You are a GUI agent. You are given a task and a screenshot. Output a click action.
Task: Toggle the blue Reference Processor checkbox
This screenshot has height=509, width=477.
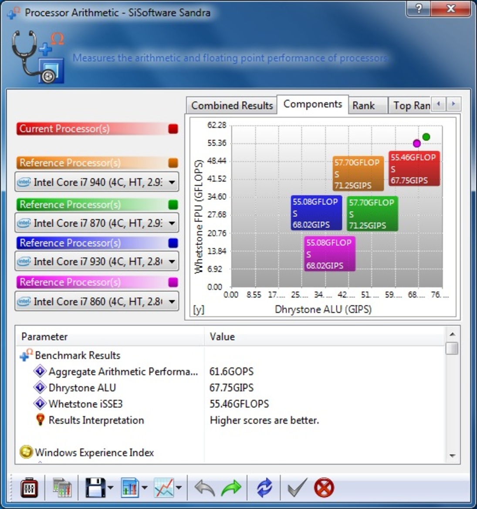point(173,243)
